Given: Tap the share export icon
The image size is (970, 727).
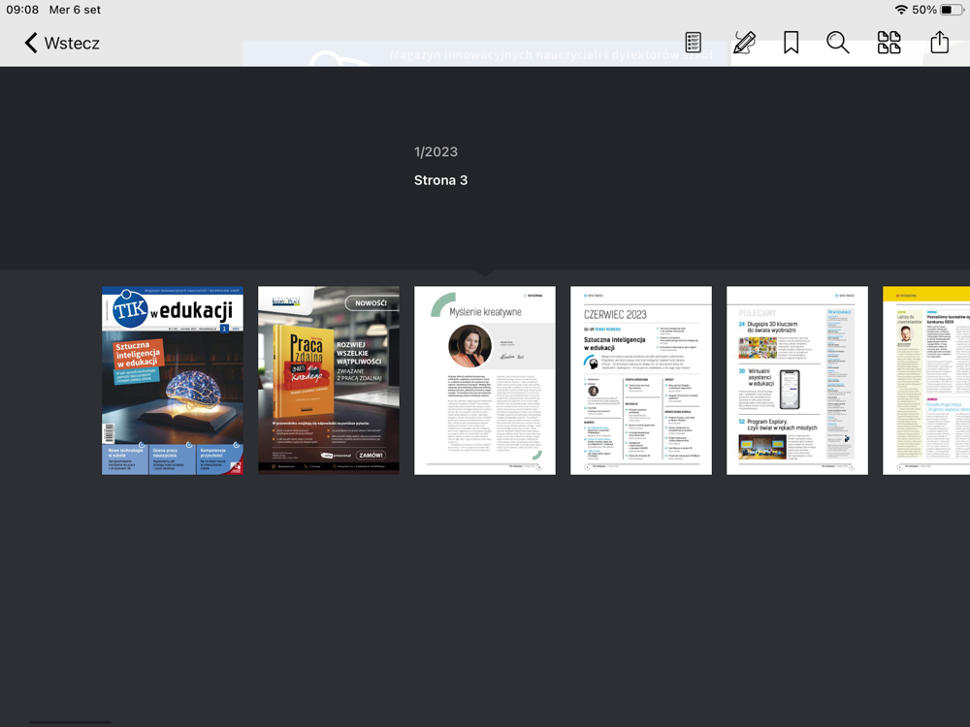Looking at the screenshot, I should pos(940,42).
